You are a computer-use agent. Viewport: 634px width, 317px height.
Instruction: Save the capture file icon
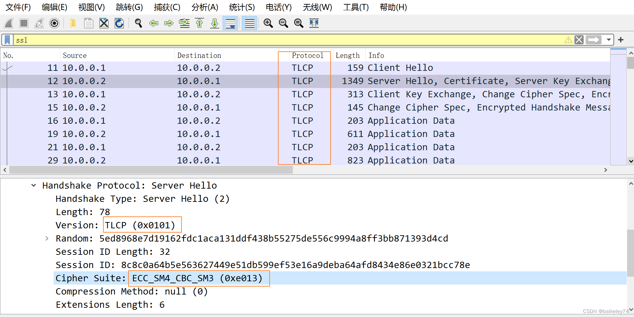(x=88, y=23)
